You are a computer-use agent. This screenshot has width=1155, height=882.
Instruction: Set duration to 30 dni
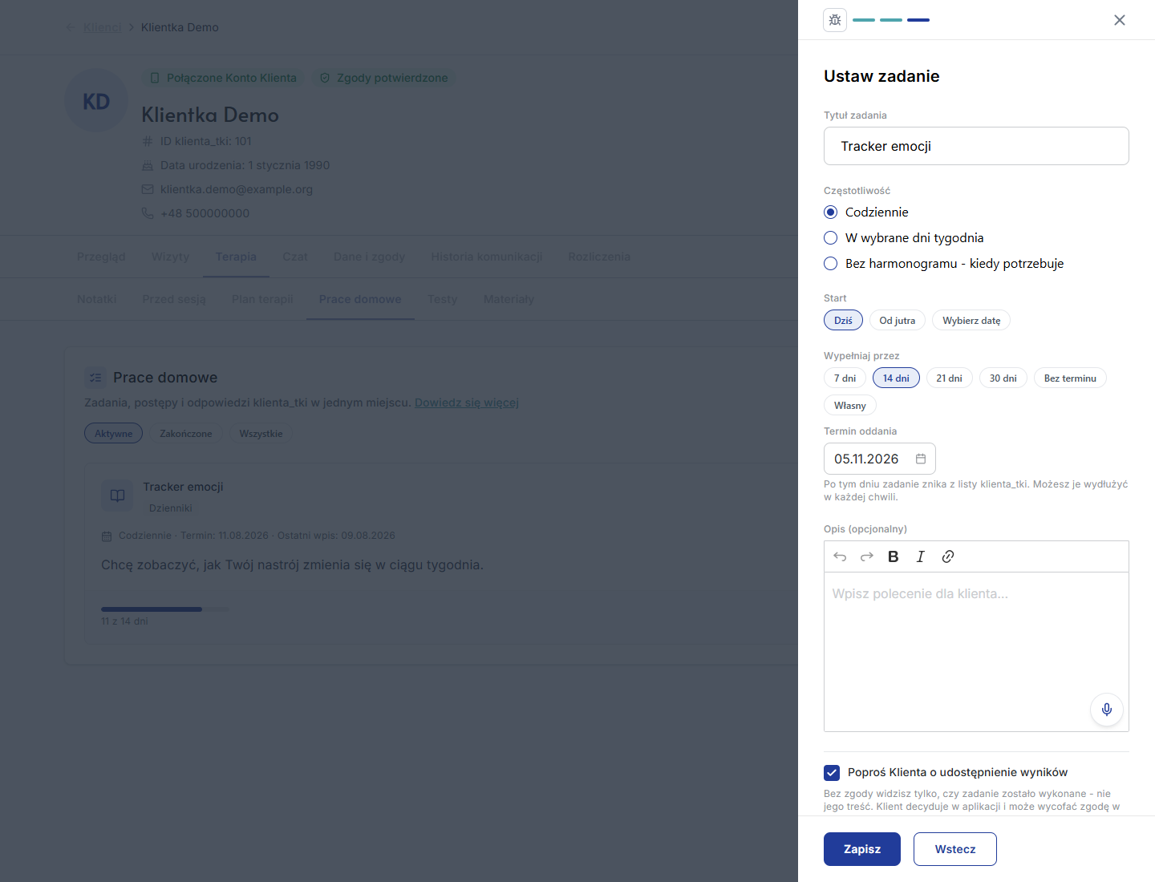tap(1003, 378)
